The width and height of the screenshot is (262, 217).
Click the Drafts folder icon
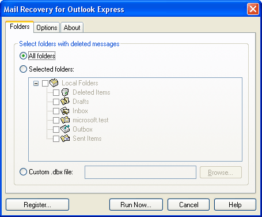click(65, 101)
